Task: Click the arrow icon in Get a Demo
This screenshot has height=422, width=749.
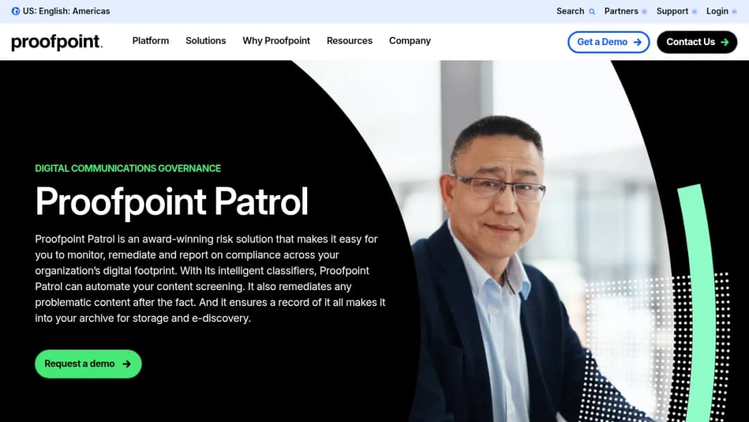Action: pyautogui.click(x=637, y=42)
